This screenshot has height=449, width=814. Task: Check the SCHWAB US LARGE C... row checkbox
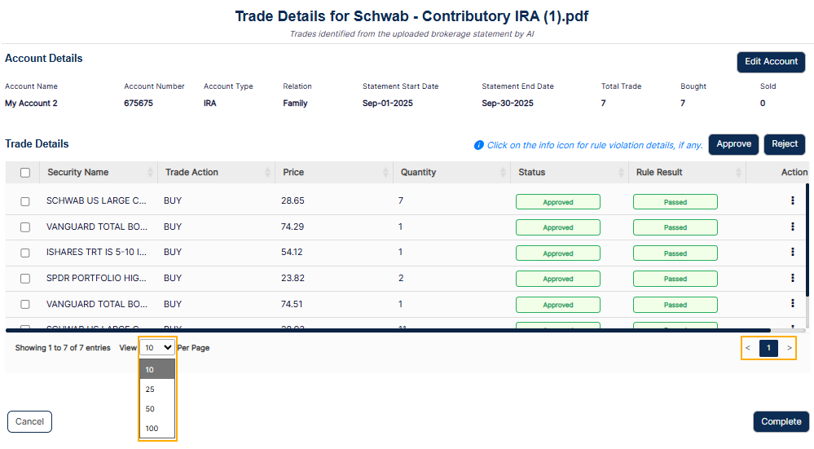pos(25,201)
